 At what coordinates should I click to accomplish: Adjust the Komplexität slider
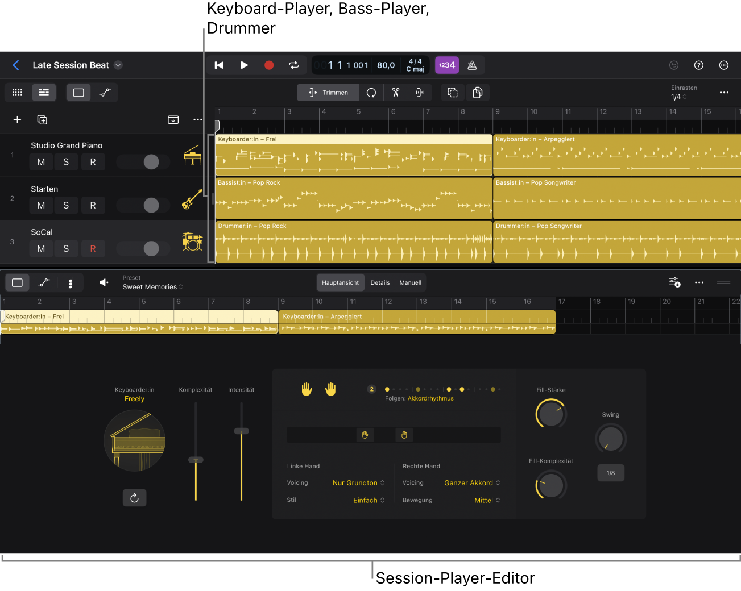[196, 460]
